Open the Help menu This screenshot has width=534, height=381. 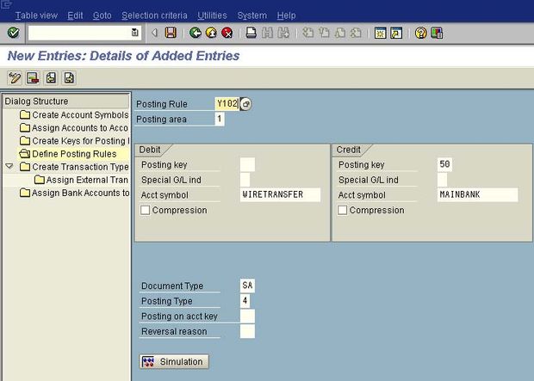pyautogui.click(x=287, y=15)
